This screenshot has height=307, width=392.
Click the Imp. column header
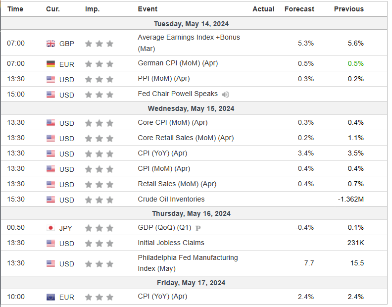click(x=92, y=9)
